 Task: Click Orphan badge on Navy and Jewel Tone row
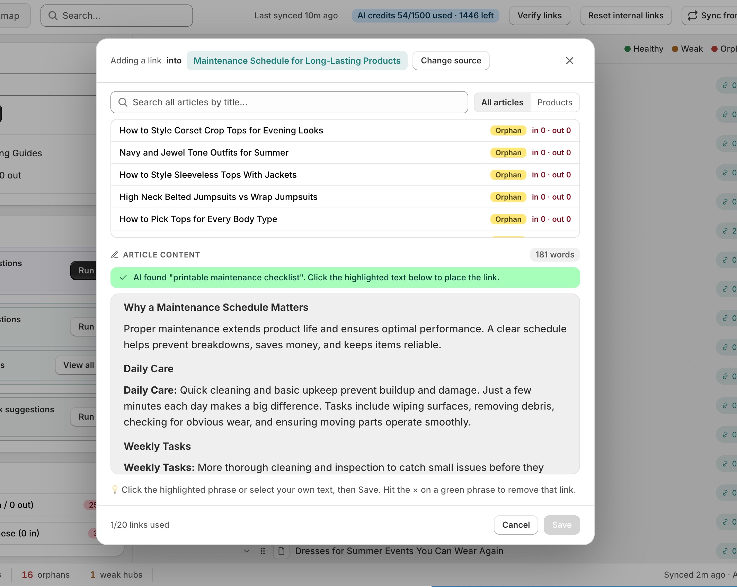coord(508,152)
